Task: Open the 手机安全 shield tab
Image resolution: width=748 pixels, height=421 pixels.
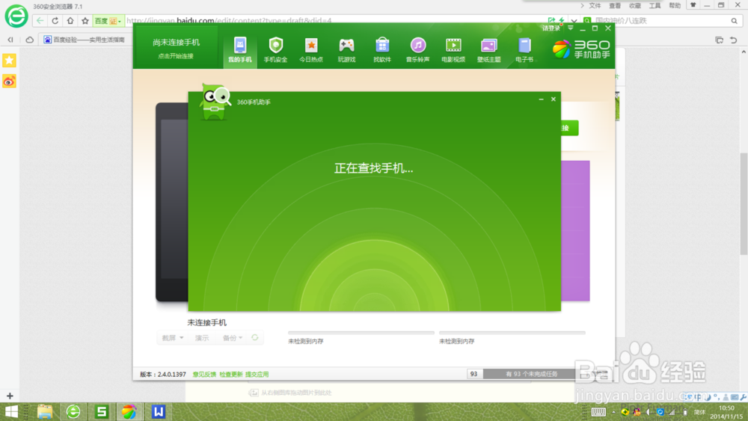Action: (276, 49)
